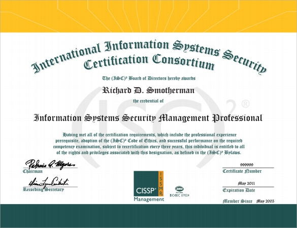Image resolution: width=297 pixels, height=228 pixels.
Task: Click the certification requirements paragraph
Action: pyautogui.click(x=149, y=144)
